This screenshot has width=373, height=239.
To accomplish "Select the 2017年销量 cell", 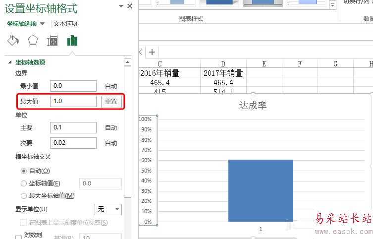I will pyautogui.click(x=223, y=73).
